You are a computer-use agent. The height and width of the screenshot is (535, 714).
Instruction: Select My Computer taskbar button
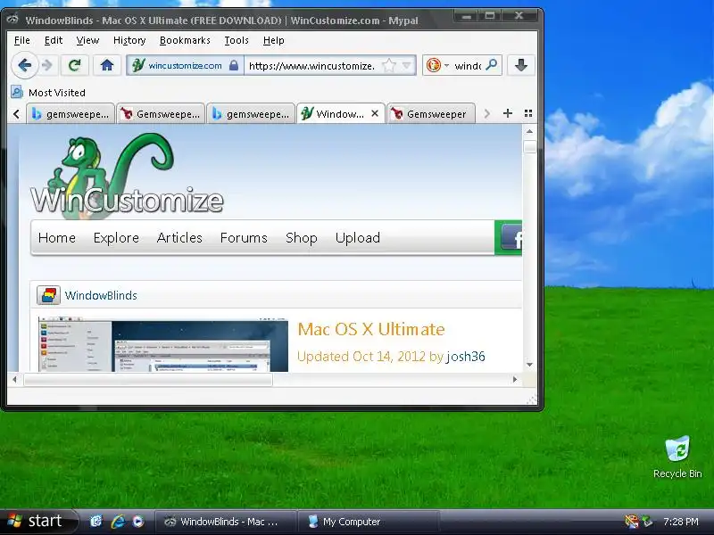368,522
